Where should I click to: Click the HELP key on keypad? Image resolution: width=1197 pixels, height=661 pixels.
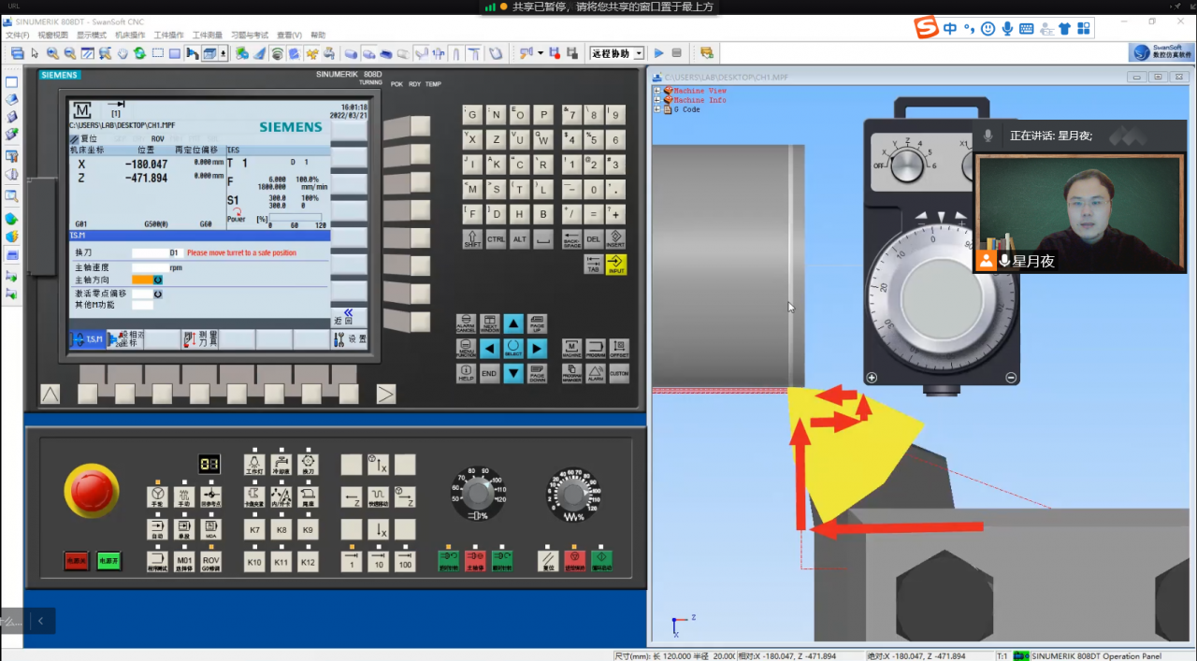tap(466, 373)
